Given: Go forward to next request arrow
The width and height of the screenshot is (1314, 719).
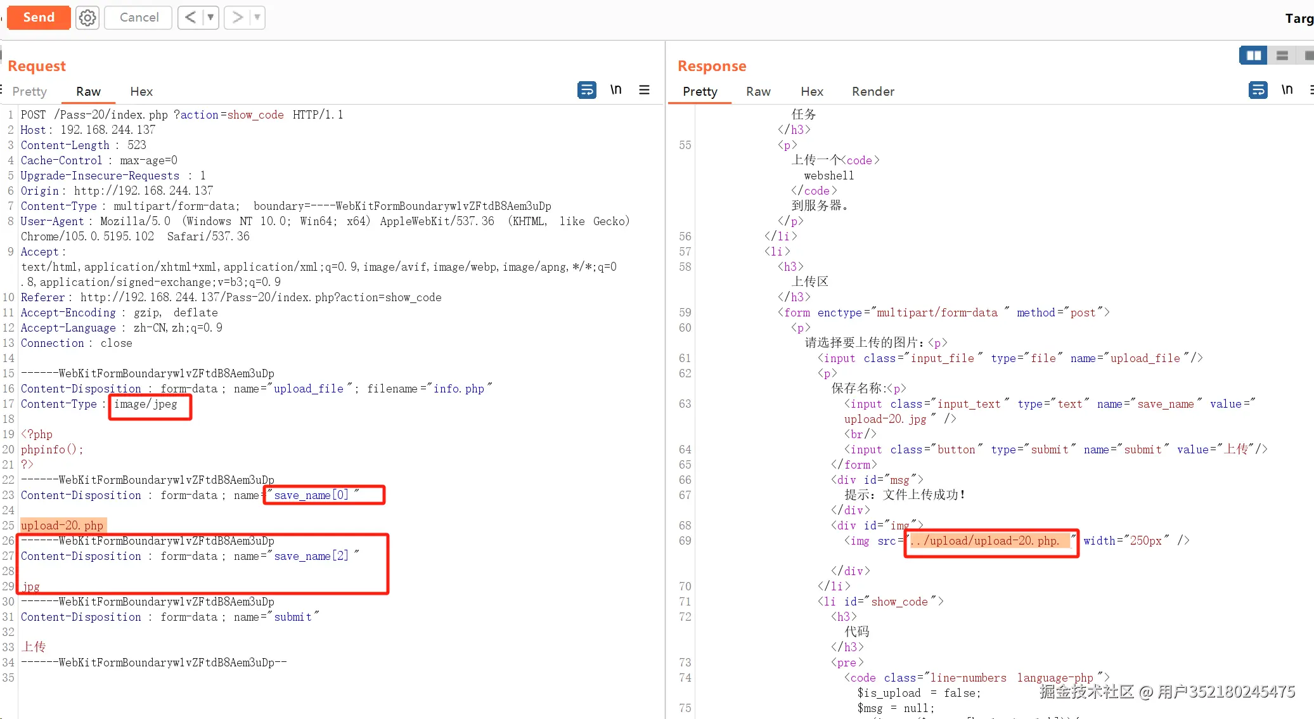Looking at the screenshot, I should point(237,18).
